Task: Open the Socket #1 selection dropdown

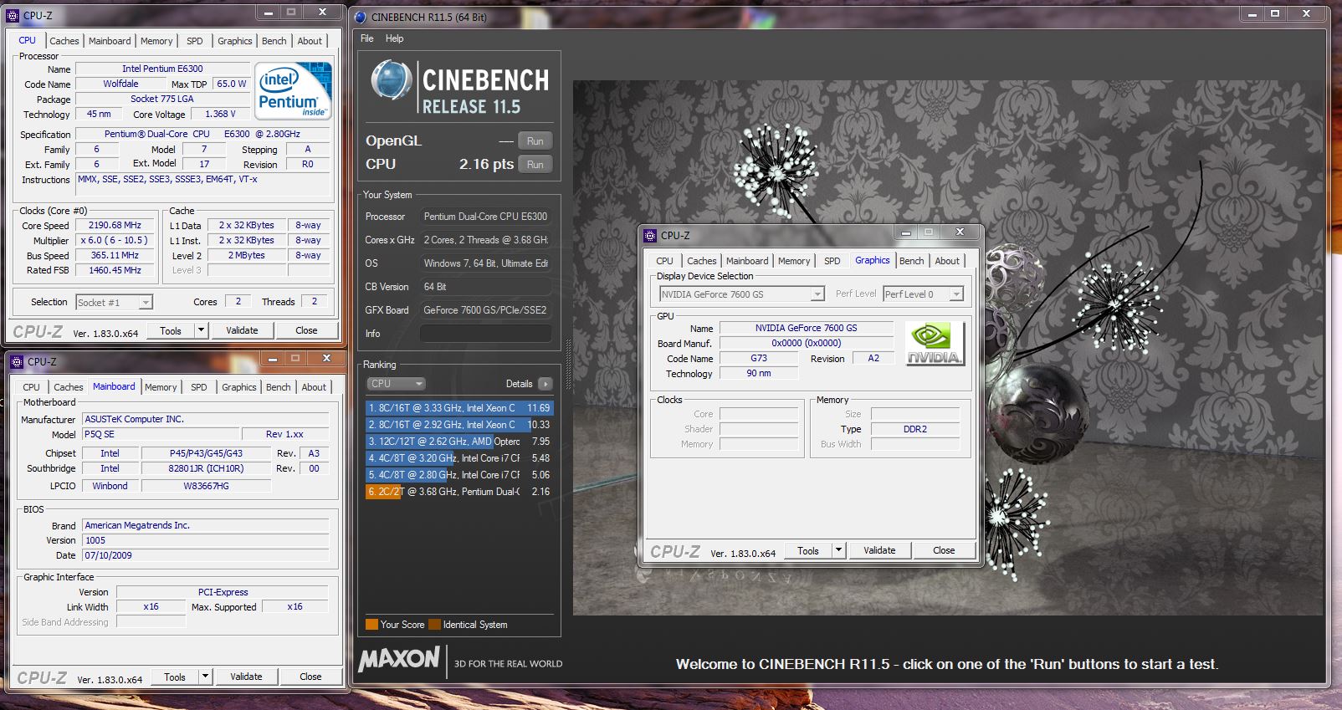Action: point(146,303)
